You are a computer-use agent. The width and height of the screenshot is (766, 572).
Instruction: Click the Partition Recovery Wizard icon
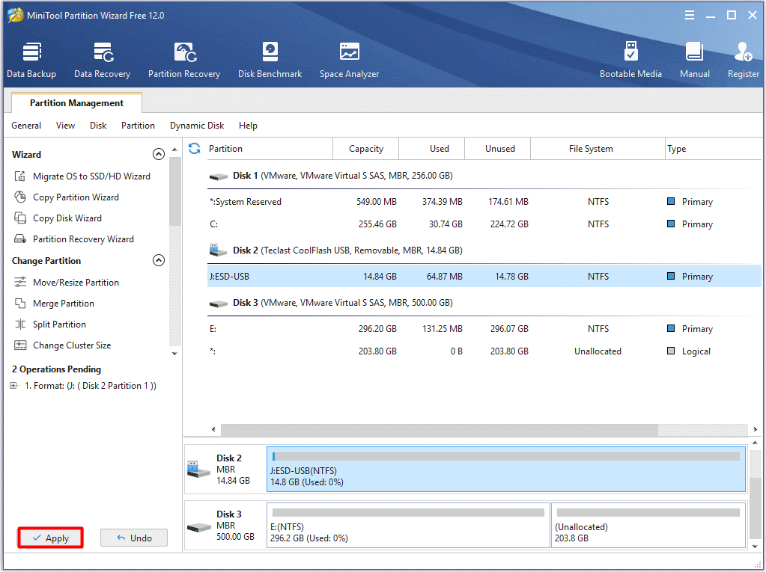[x=20, y=239]
